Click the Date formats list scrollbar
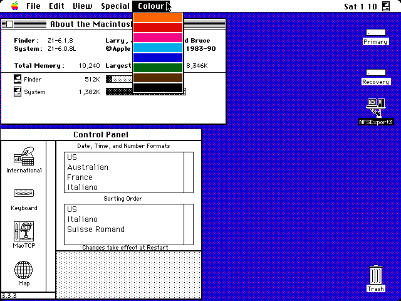 pyautogui.click(x=189, y=172)
